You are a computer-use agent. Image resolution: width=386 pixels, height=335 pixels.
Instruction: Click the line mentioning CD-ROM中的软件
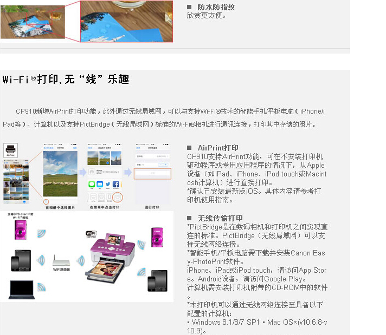258,287
